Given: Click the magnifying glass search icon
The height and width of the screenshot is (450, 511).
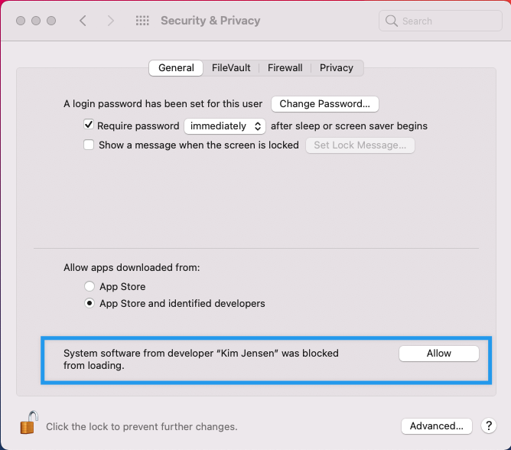Looking at the screenshot, I should pyautogui.click(x=392, y=21).
